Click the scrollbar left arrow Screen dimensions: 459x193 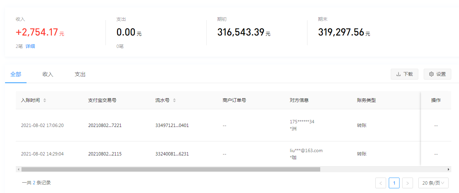[x=18, y=170]
